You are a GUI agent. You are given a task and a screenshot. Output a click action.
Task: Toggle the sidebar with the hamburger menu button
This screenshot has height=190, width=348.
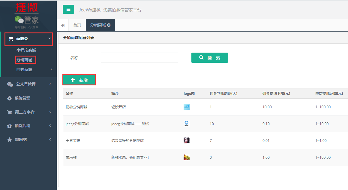tap(68, 9)
